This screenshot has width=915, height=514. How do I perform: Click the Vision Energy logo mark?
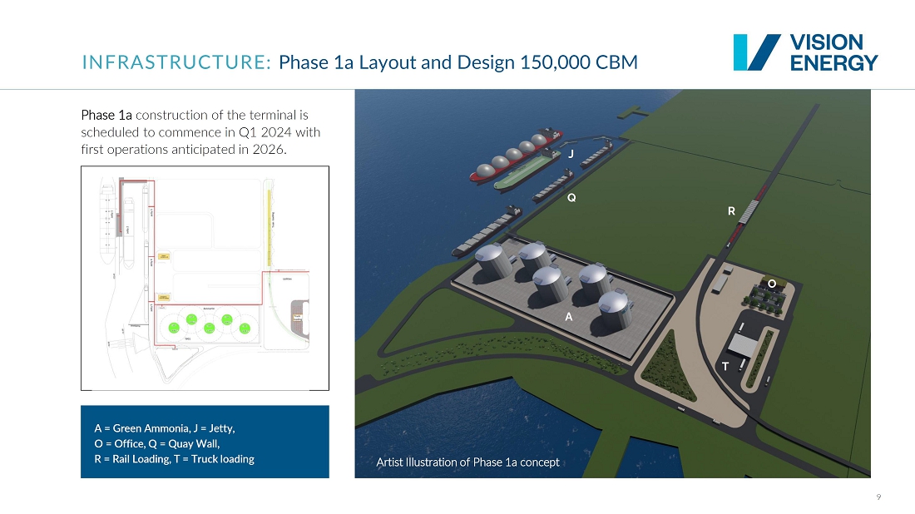coord(756,52)
